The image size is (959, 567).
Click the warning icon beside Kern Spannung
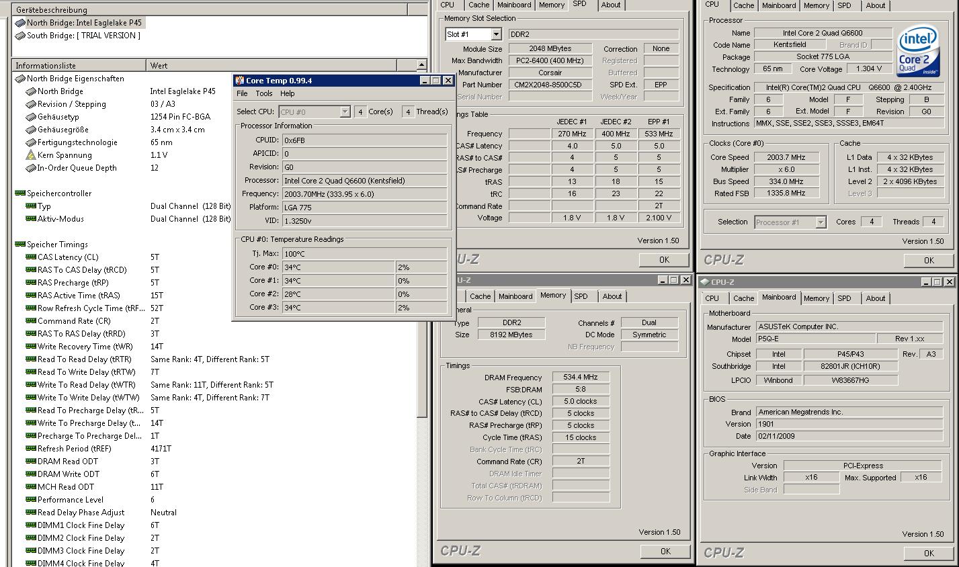click(x=31, y=155)
